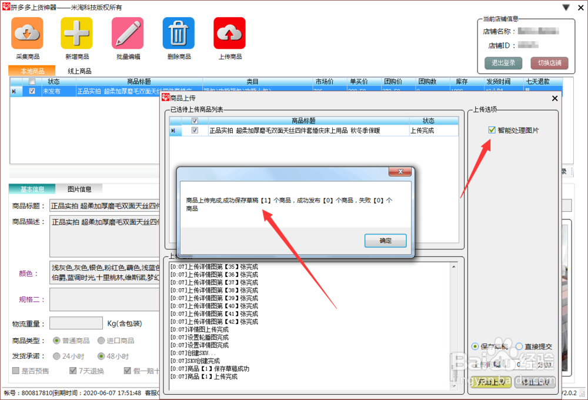The width and height of the screenshot is (588, 400).
Task: Switch to the 基本信息 tab
Action: click(32, 189)
